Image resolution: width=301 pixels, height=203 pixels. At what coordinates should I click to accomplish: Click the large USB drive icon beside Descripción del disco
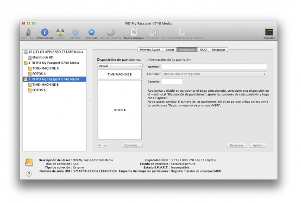[x=29, y=162]
